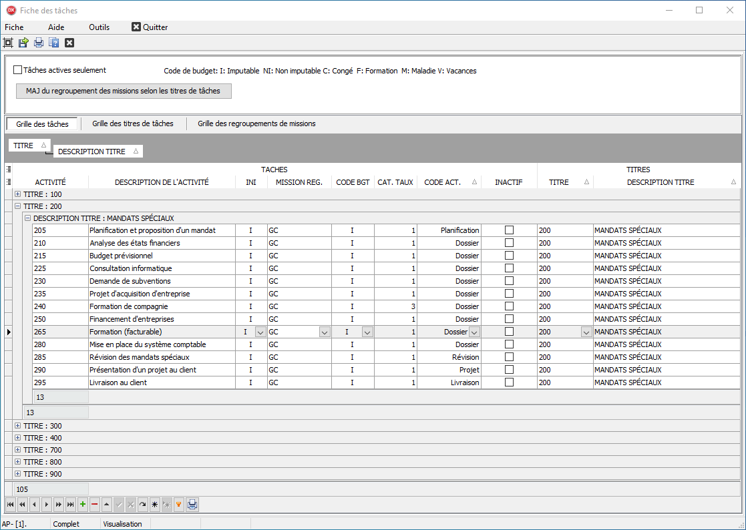
Task: Select the Grille des tâches tab
Action: (x=42, y=124)
